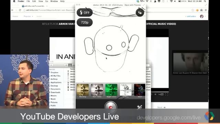The height and width of the screenshot is (124, 220).
Task: Open AirDrop in Finder sidebar
Action: point(54,79)
